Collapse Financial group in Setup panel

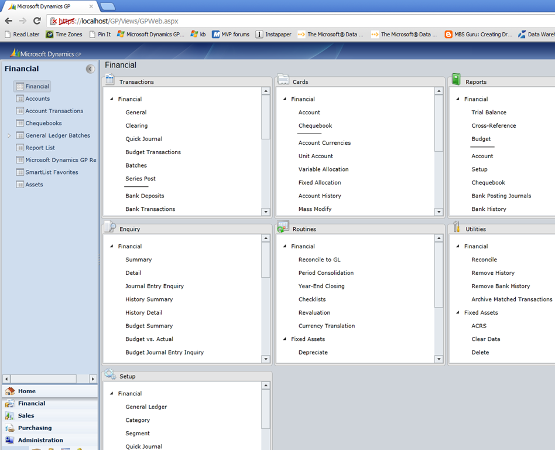click(111, 394)
